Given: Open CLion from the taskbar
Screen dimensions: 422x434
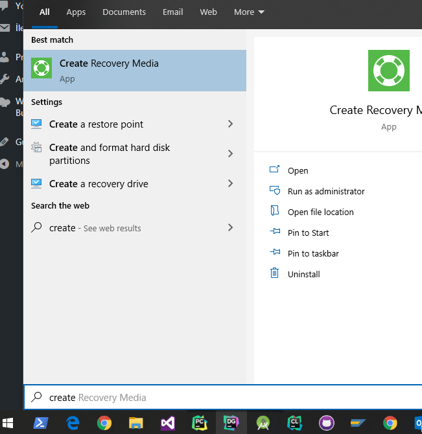Looking at the screenshot, I should [295, 423].
